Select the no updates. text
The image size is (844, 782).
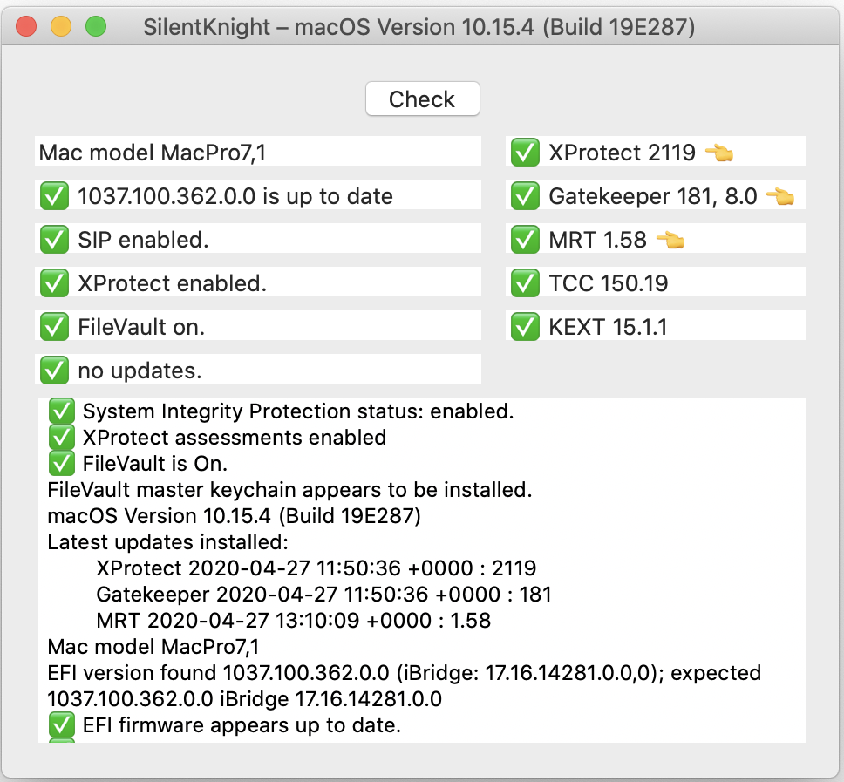coord(140,371)
